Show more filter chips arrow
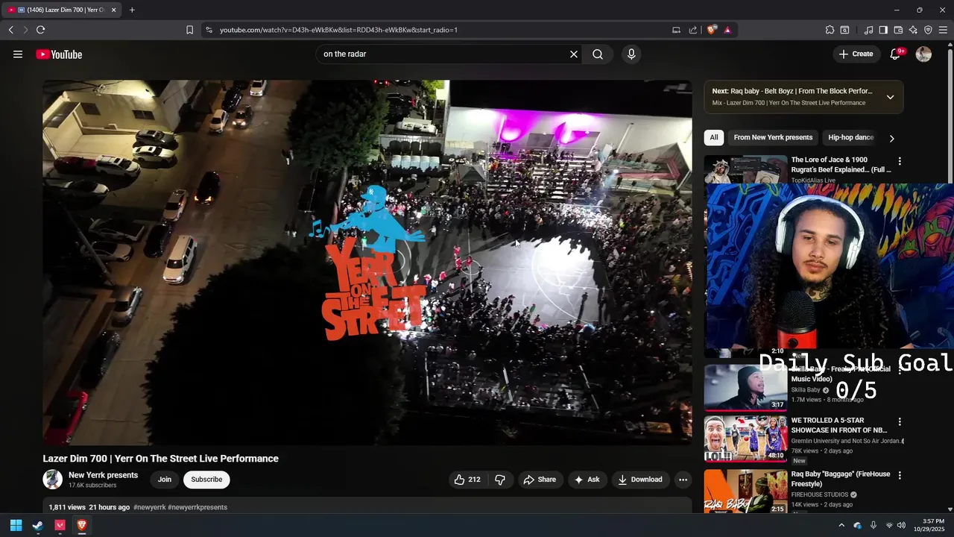The height and width of the screenshot is (537, 954). tap(891, 138)
